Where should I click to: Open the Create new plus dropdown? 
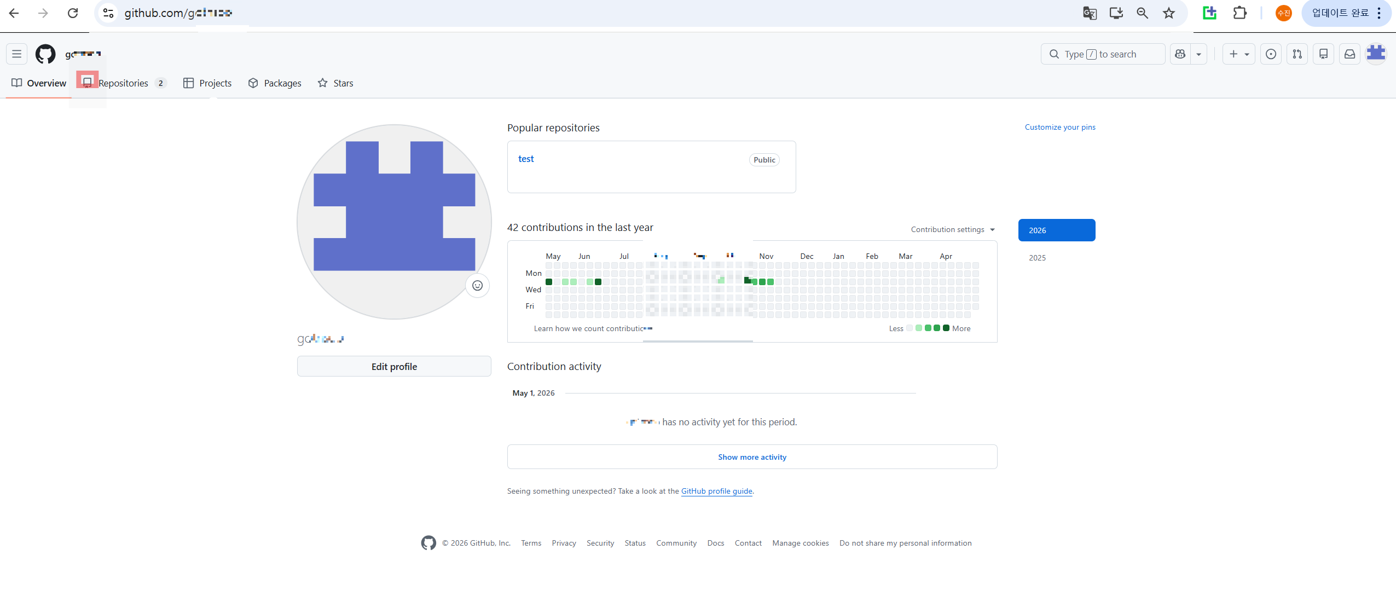pos(1239,54)
